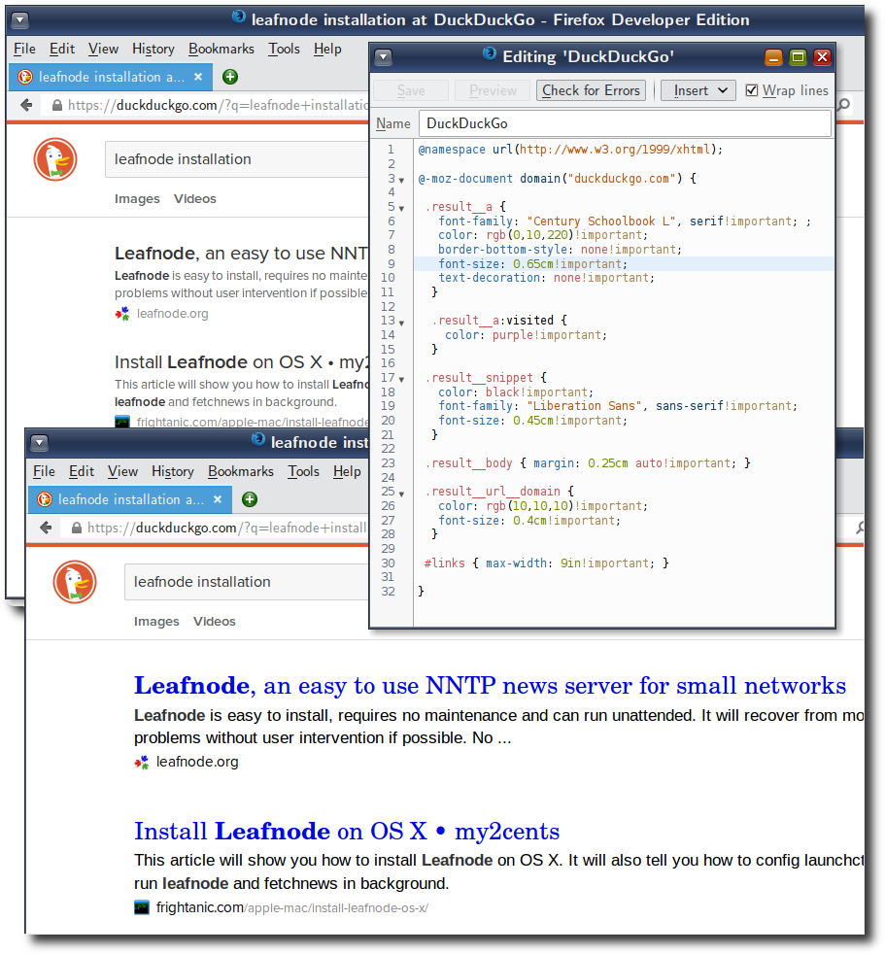Close the leafnode installation tab in upper Firefox window
The width and height of the screenshot is (885, 955).
tap(198, 77)
